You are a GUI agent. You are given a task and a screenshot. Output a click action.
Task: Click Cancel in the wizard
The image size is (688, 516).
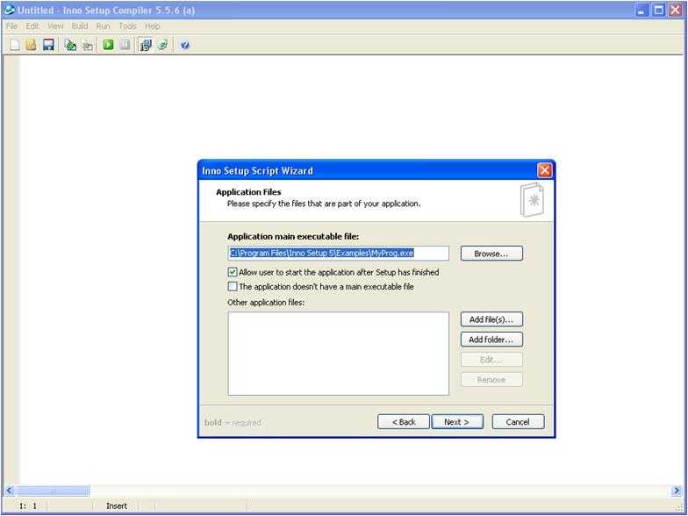[518, 422]
